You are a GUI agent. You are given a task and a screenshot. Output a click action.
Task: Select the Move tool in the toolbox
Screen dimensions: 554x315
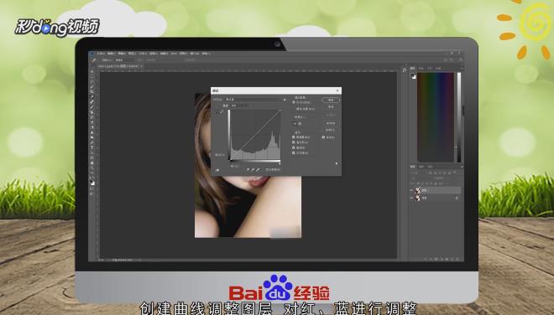91,71
